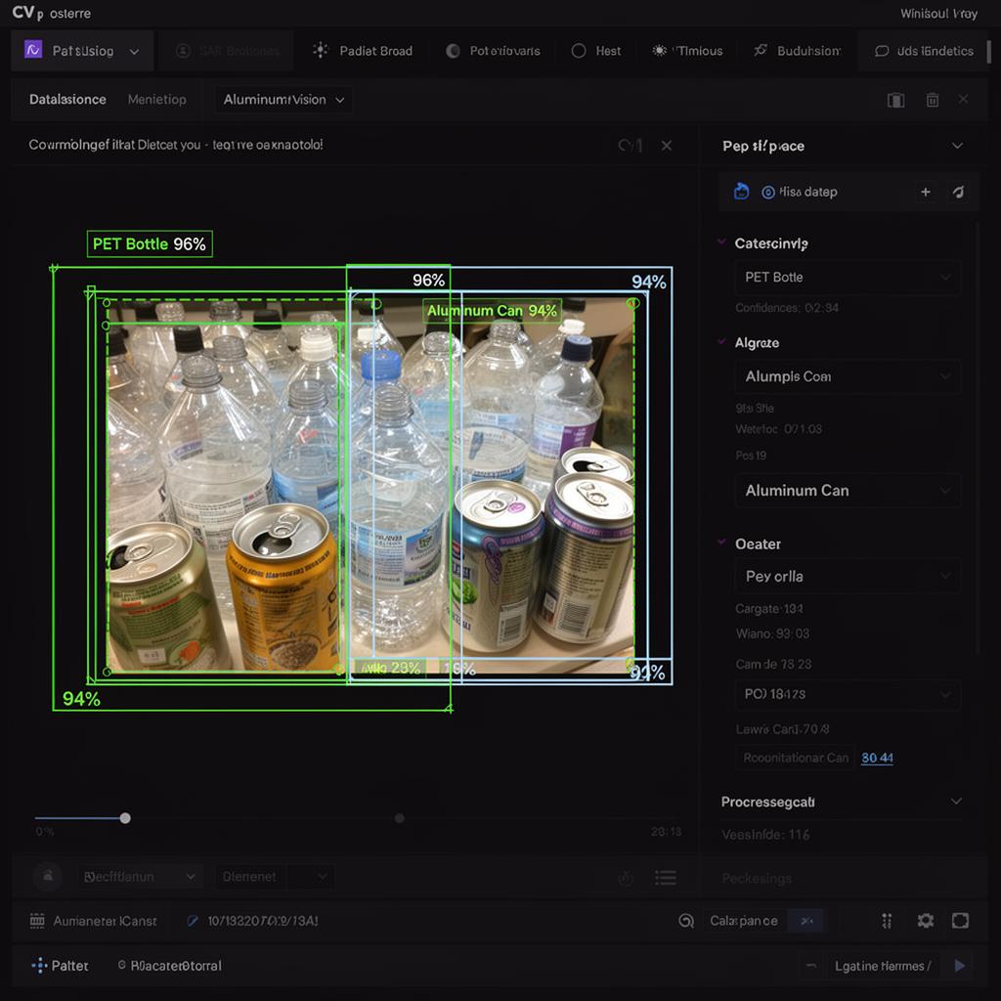Open the Alumpis Com dropdown

pyautogui.click(x=848, y=376)
